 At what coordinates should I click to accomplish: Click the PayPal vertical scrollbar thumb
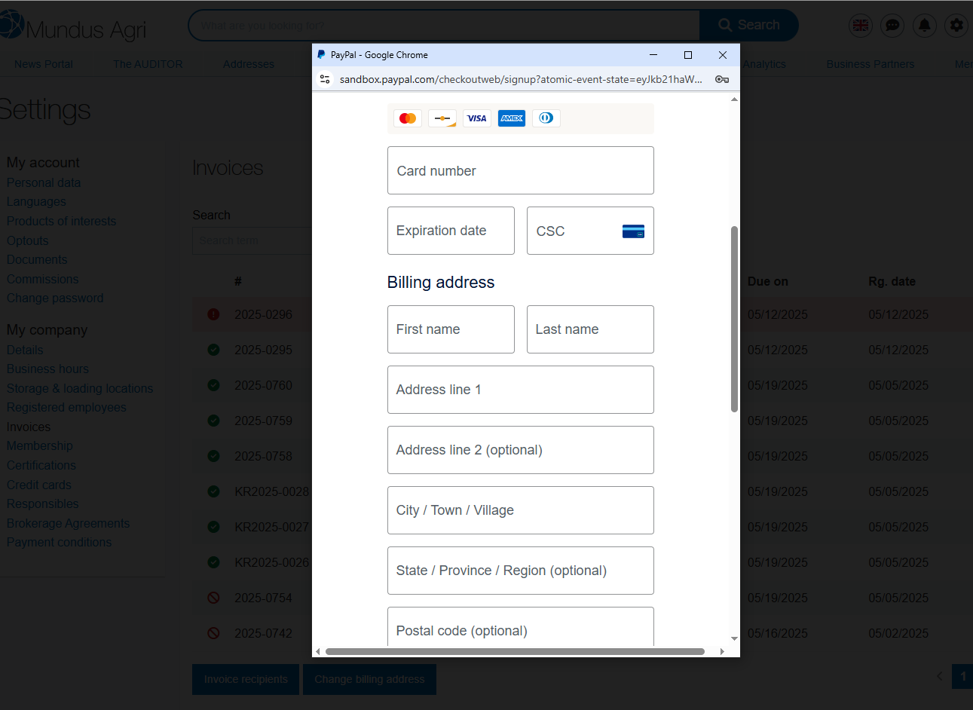click(x=734, y=319)
